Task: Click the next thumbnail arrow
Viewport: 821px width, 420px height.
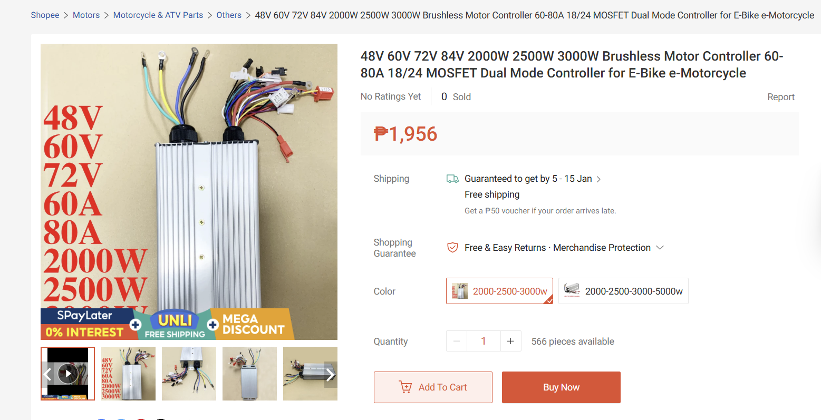Action: pyautogui.click(x=330, y=375)
